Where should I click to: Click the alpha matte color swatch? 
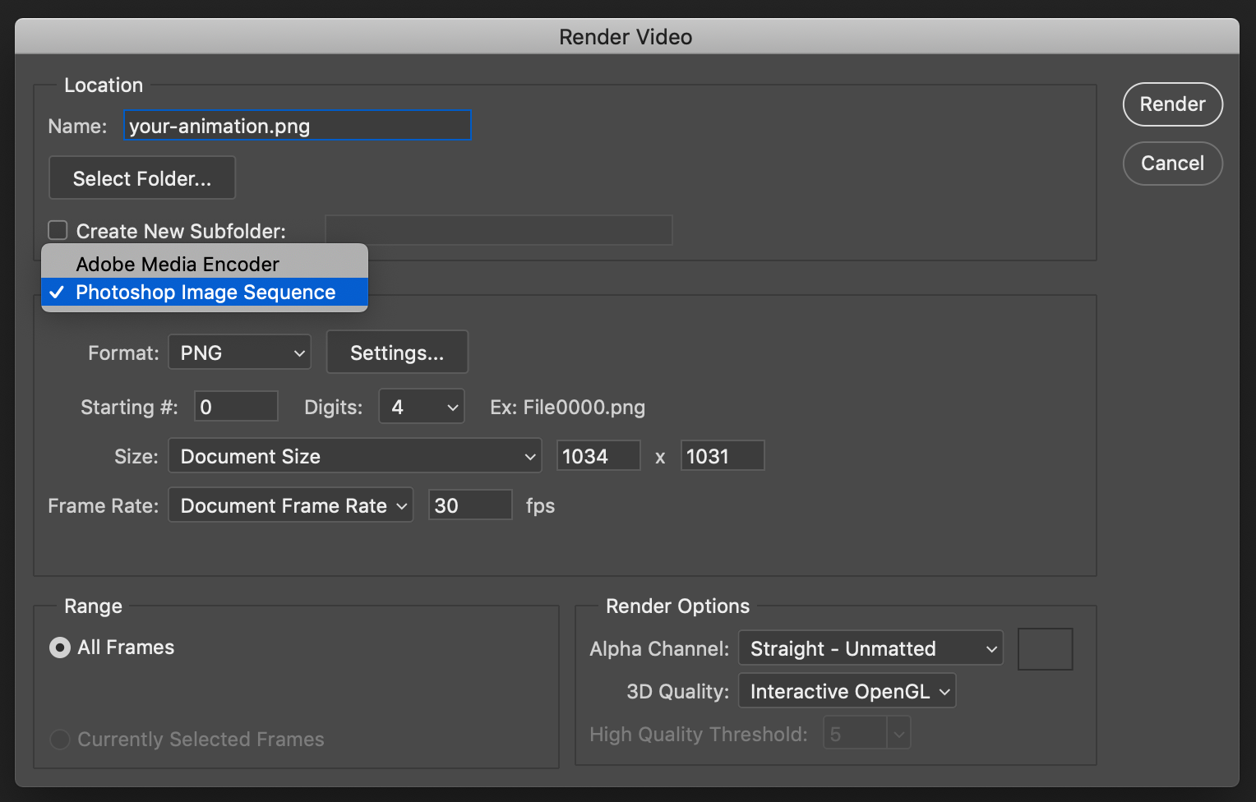click(1045, 649)
